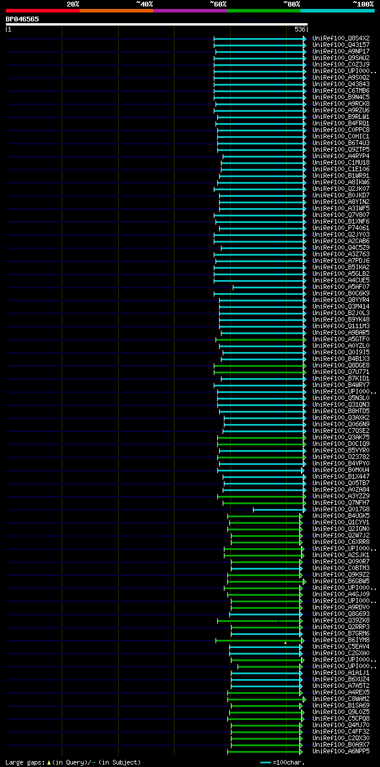Click the green segment of the identity color legend
The image size is (380, 767).
tap(264, 10)
